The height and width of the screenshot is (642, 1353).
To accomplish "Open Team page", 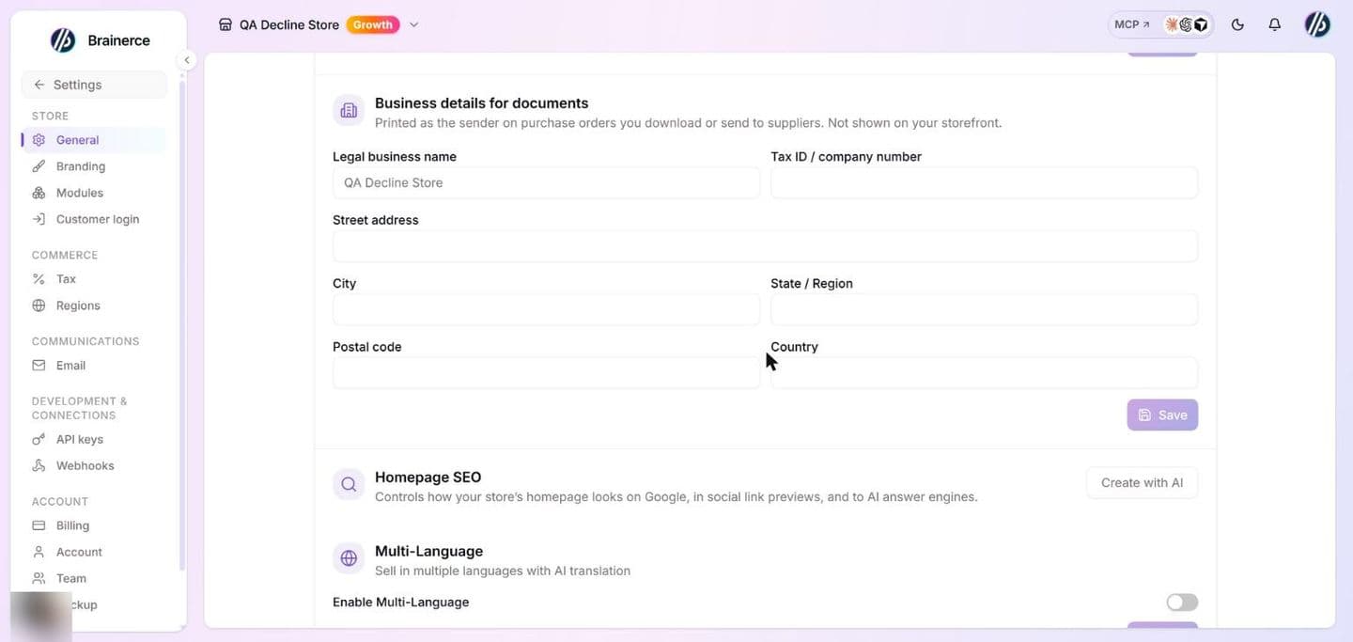I will click(x=94, y=578).
